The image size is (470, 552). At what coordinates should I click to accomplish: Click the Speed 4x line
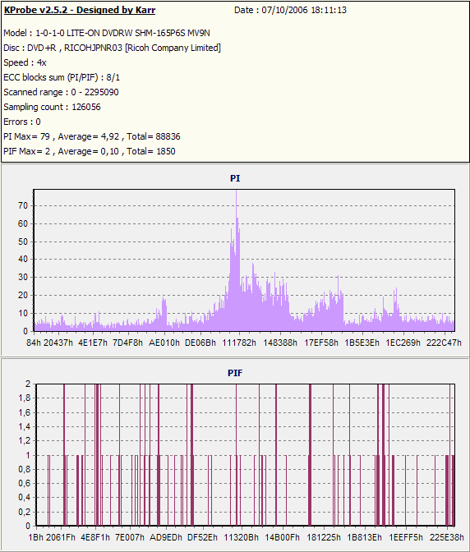tap(25, 62)
